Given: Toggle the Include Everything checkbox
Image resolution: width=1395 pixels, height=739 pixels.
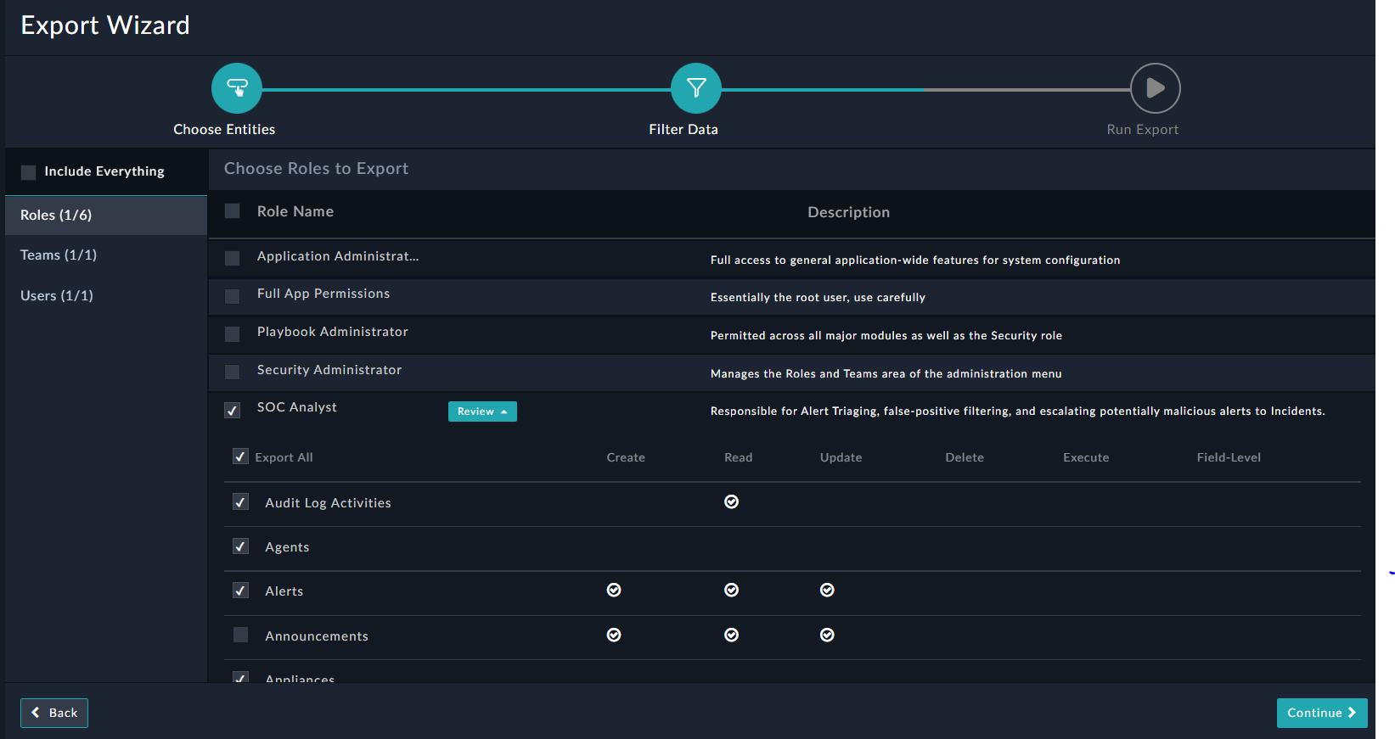Looking at the screenshot, I should [28, 172].
